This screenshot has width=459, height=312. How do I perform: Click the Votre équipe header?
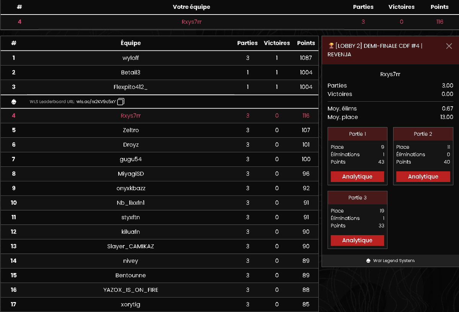point(191,7)
